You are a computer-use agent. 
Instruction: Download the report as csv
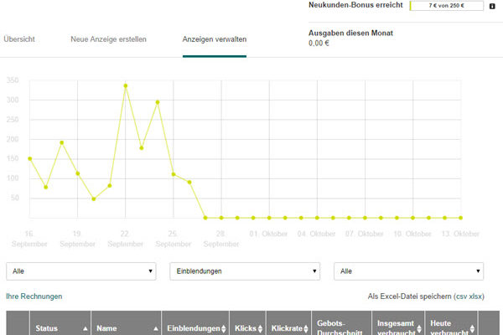pyautogui.click(x=460, y=296)
